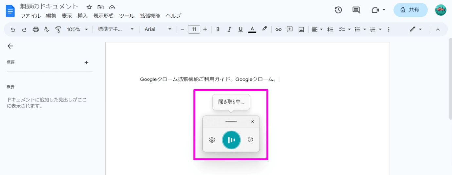The height and width of the screenshot is (175, 452).
Task: Open the 編集 menu
Action: pyautogui.click(x=51, y=16)
